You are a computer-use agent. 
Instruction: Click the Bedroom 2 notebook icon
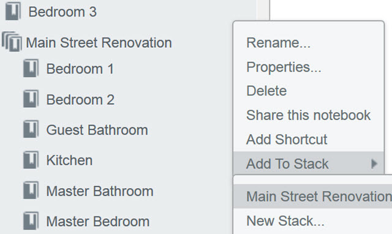(31, 99)
